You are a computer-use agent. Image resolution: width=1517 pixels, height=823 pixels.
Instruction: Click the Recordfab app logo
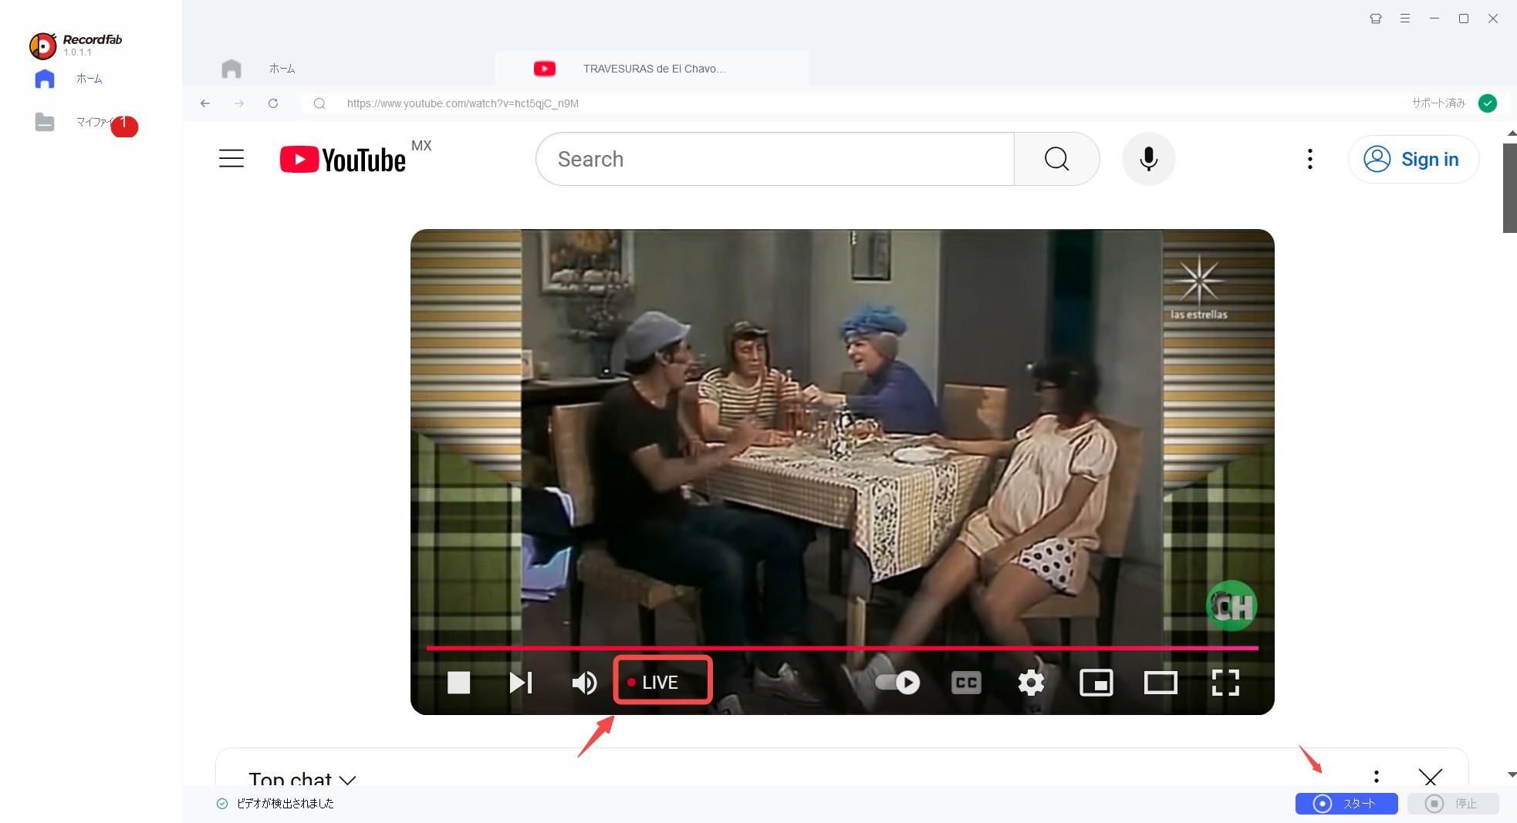point(43,46)
